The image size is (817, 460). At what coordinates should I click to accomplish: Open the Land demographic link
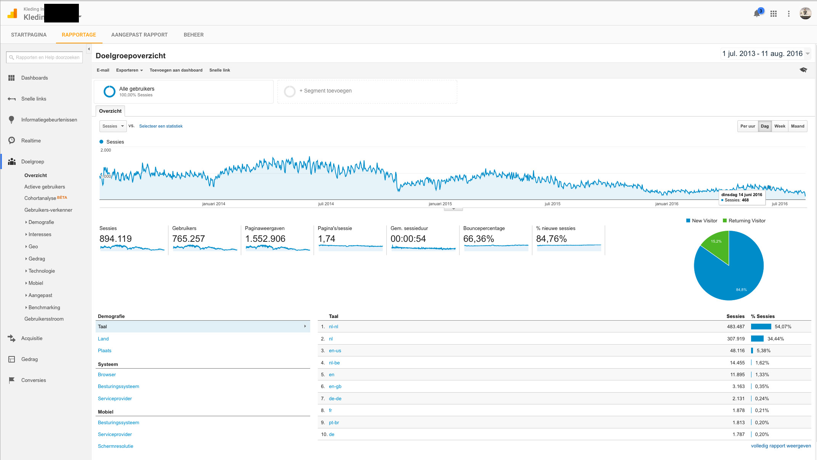pyautogui.click(x=103, y=339)
